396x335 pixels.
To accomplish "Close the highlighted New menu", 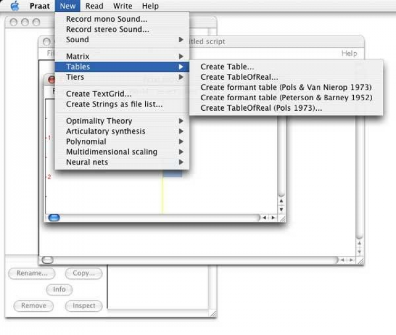I will [x=68, y=6].
